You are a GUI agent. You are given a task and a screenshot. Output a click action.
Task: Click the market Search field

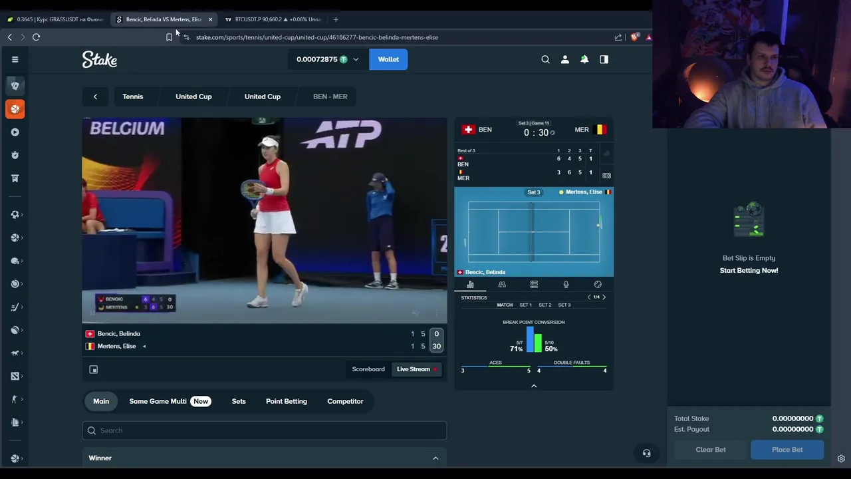pyautogui.click(x=265, y=430)
